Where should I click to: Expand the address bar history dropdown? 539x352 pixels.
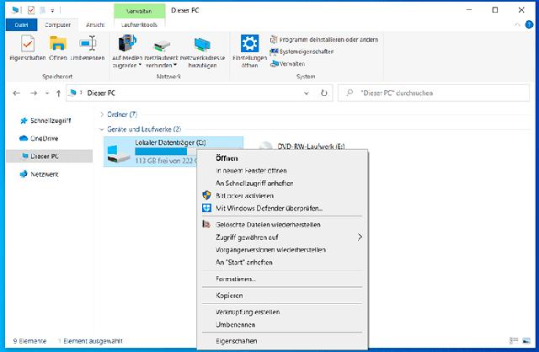coord(307,93)
